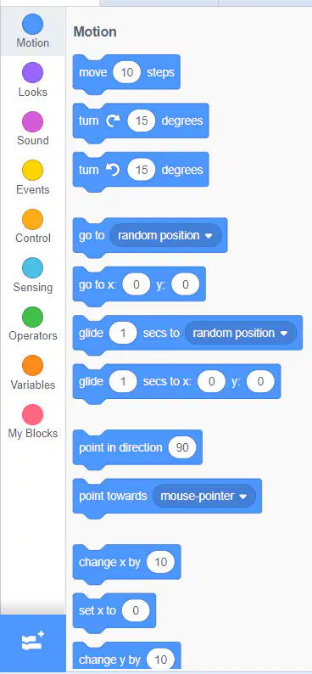Click the Add Extension button
Screen dimensions: 312x674
click(33, 643)
